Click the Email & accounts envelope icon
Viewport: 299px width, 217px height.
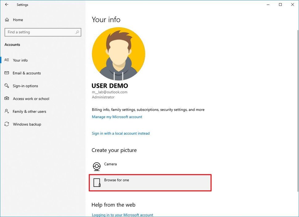click(7, 73)
